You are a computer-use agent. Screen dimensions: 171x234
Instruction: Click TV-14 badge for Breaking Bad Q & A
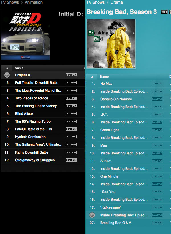tap(157, 223)
